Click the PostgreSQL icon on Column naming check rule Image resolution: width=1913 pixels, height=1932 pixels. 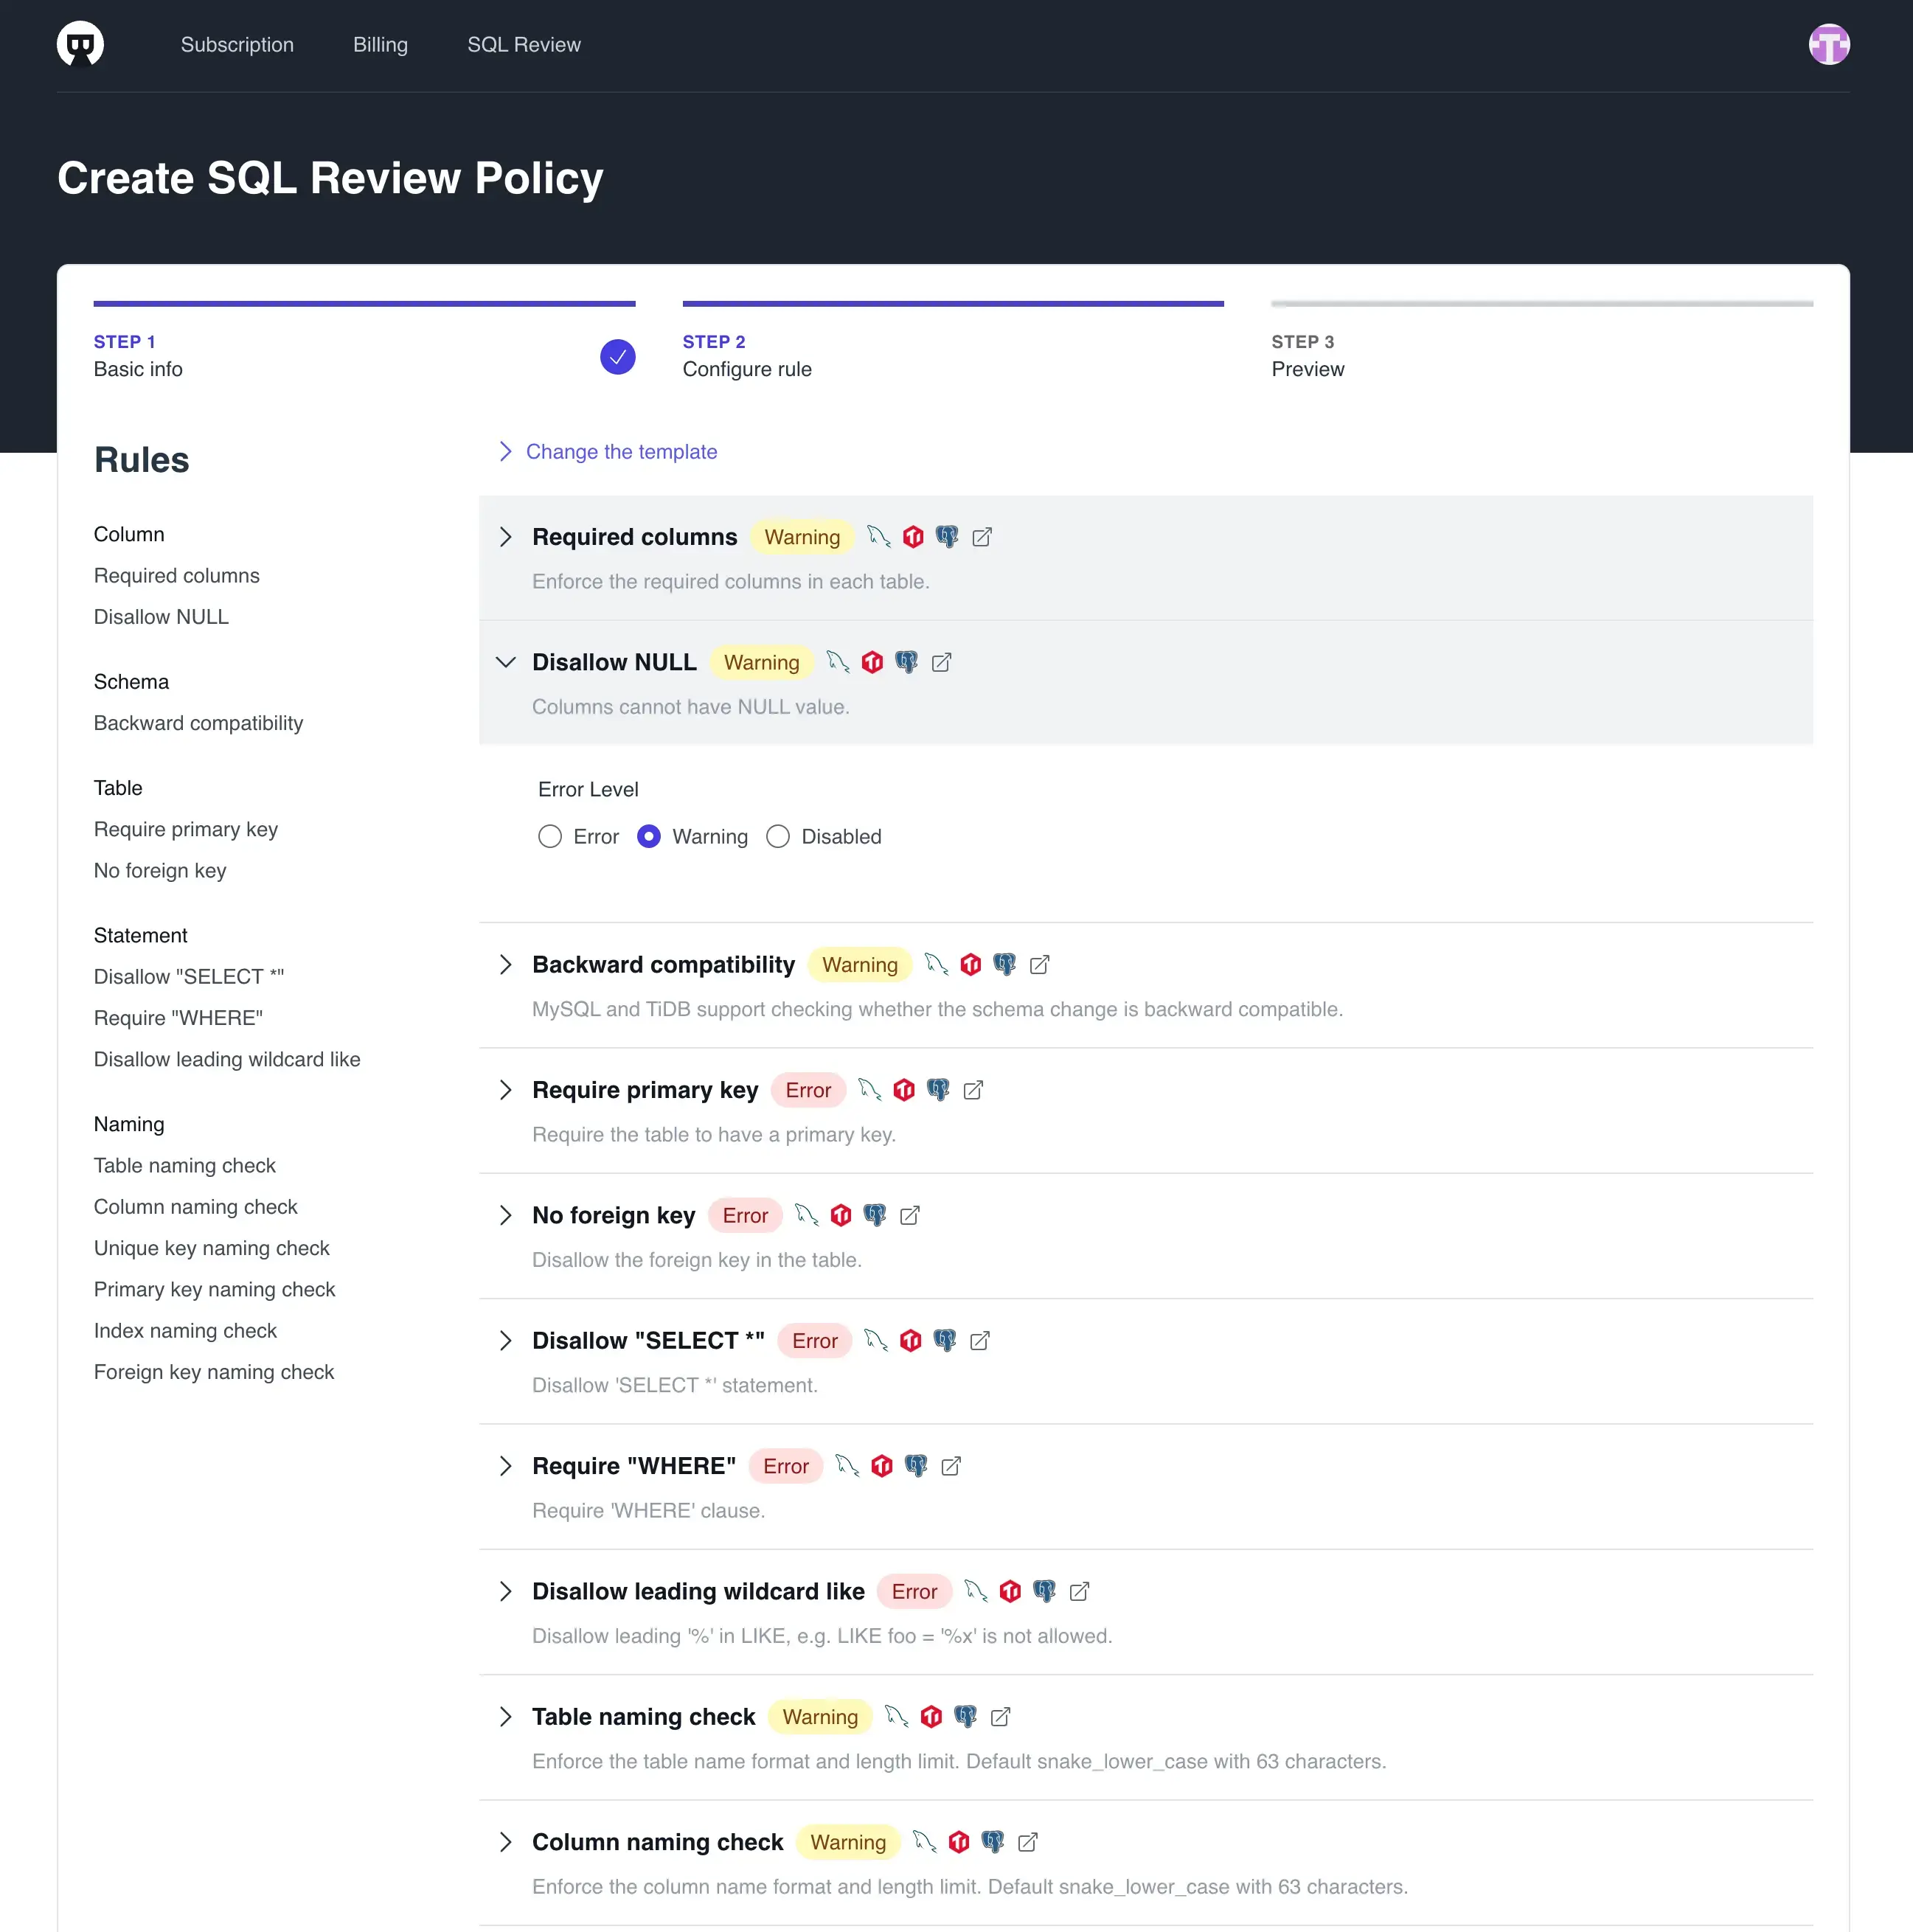(x=993, y=1841)
